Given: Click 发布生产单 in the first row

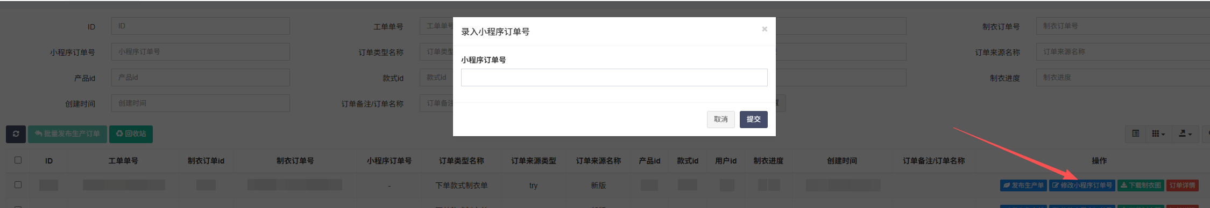Looking at the screenshot, I should 1023,185.
